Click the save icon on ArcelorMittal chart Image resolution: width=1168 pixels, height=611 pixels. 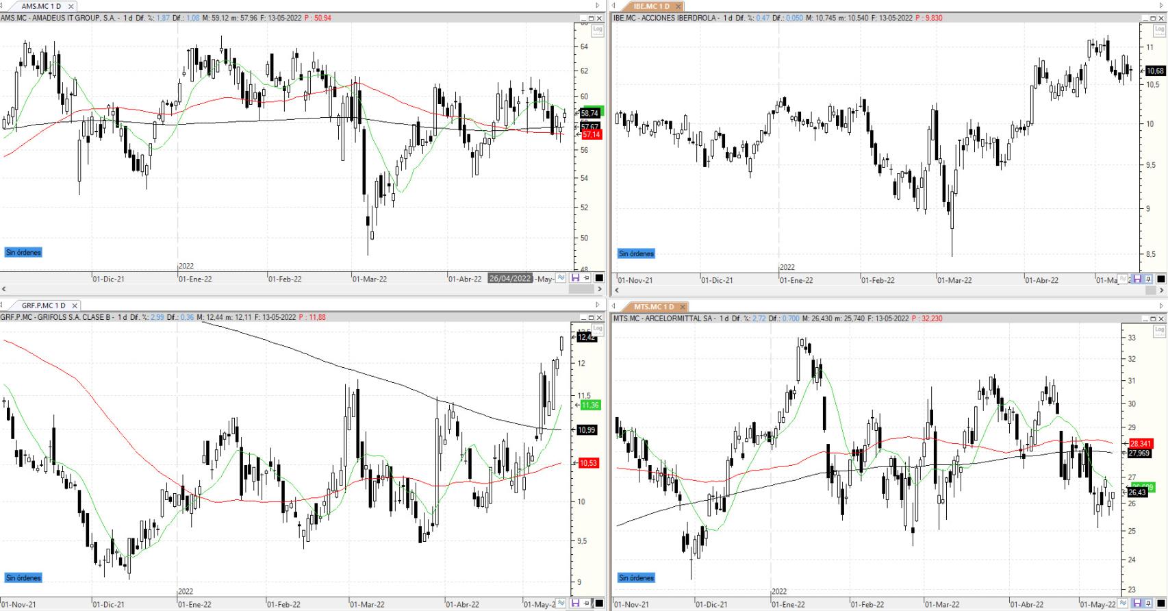click(1137, 603)
